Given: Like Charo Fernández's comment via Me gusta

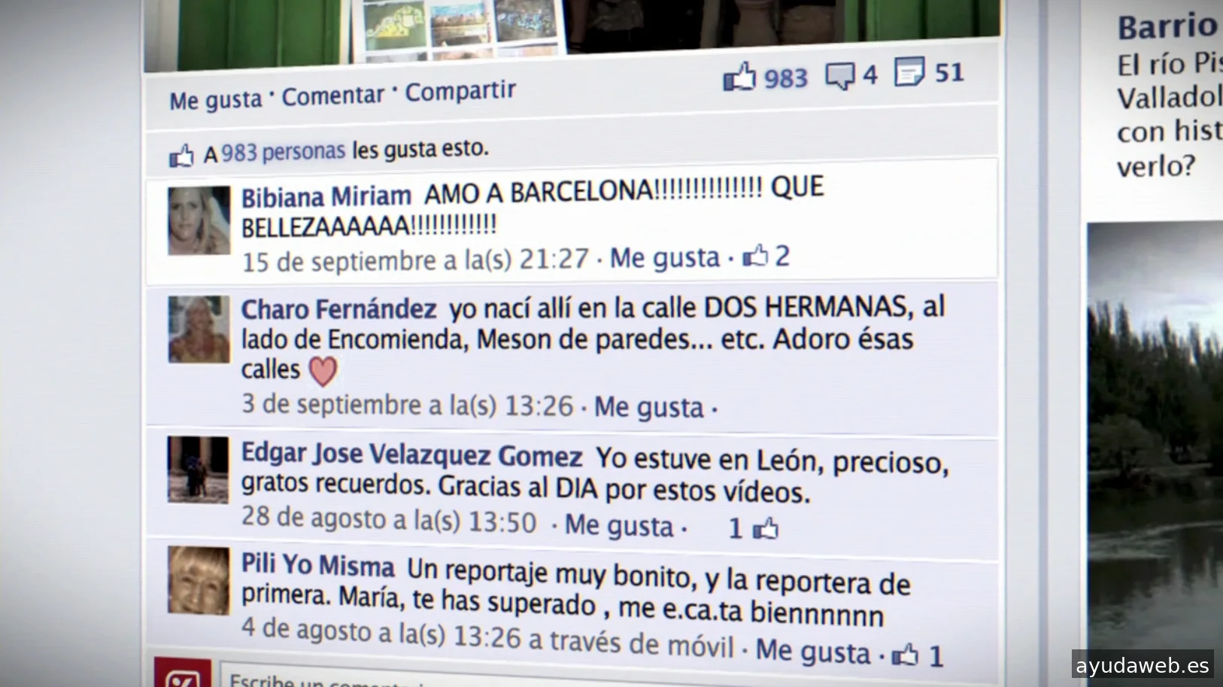Looking at the screenshot, I should (x=649, y=407).
